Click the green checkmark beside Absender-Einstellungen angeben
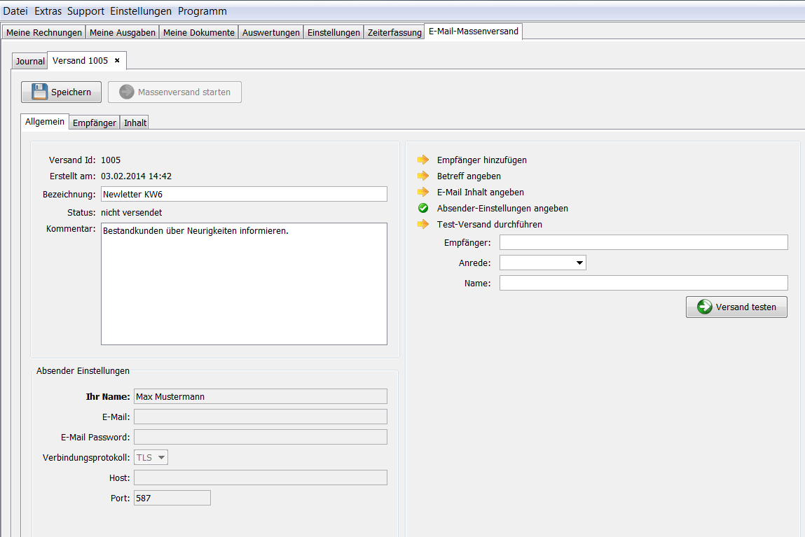The width and height of the screenshot is (805, 537). coord(422,208)
